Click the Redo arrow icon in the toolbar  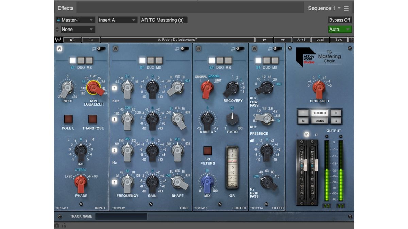[90, 40]
